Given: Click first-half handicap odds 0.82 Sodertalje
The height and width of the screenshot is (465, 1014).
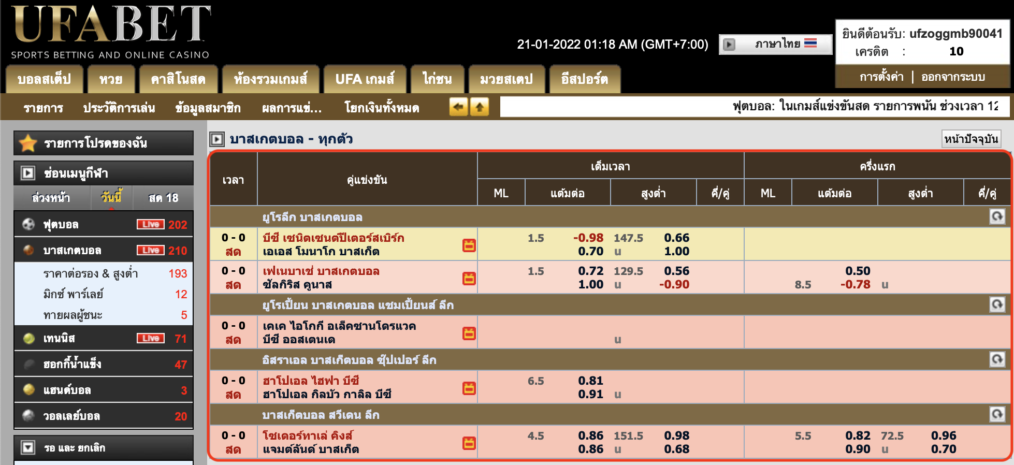Looking at the screenshot, I should pyautogui.click(x=858, y=435).
